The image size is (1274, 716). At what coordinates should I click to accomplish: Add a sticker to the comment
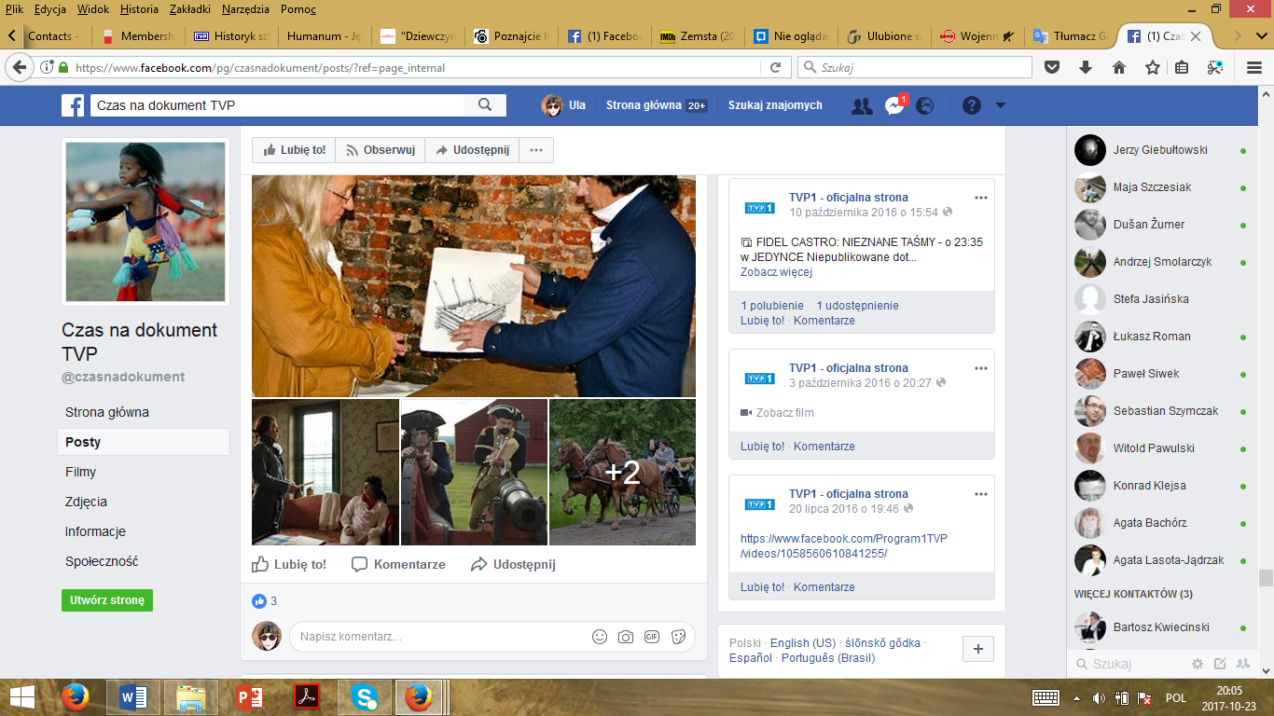coord(678,637)
